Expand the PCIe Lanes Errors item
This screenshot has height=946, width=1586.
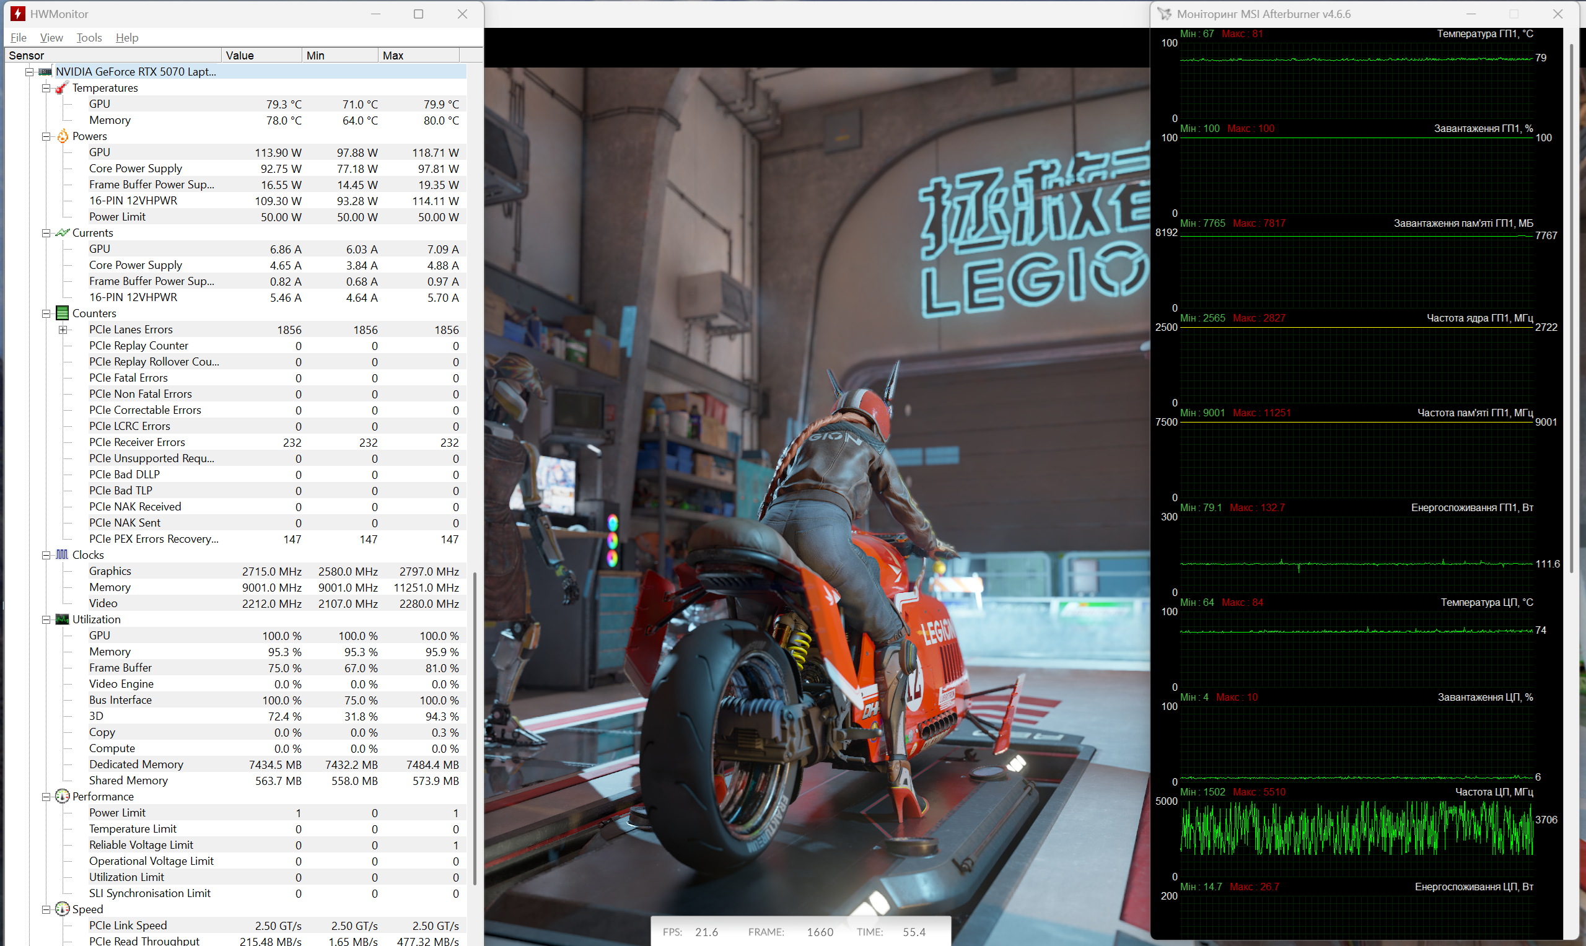click(63, 330)
